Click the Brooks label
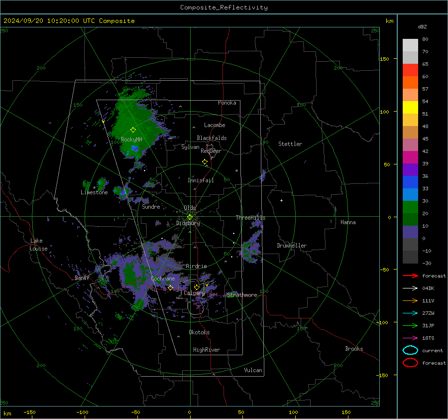The height and width of the screenshot is (419, 448). [354, 349]
